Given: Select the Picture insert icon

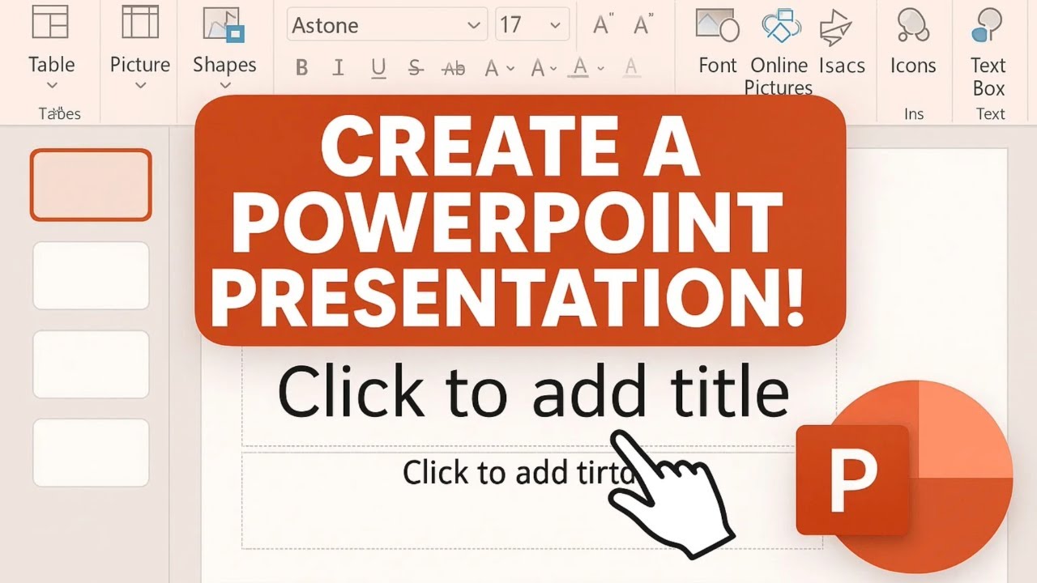Looking at the screenshot, I should (140, 21).
